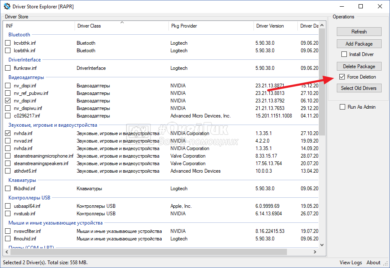Screen dimensions: 390x268
Task: Click Select Old Drivers button
Action: (x=359, y=88)
